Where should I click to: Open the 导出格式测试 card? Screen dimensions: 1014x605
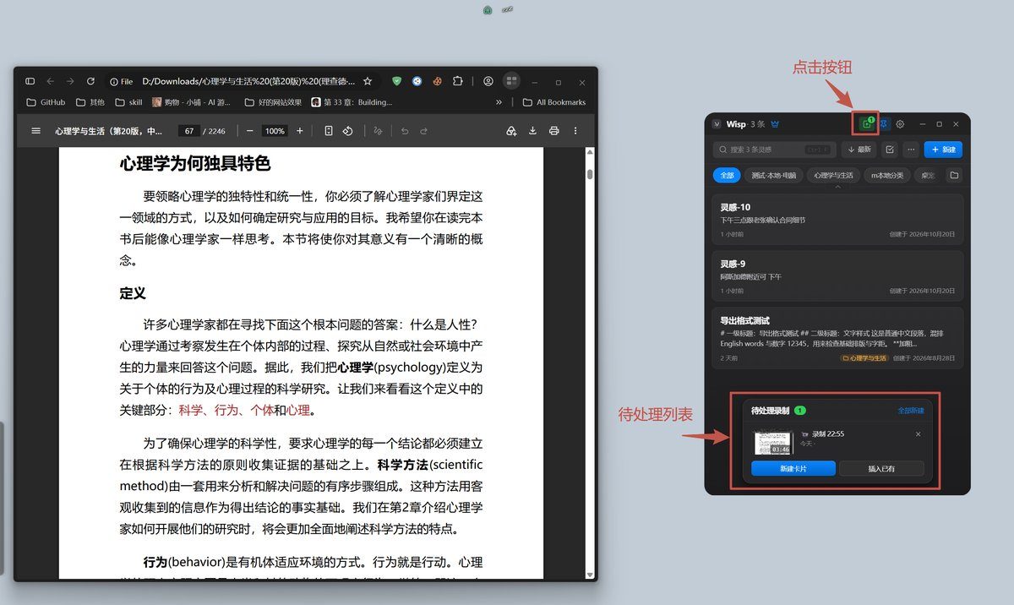(x=837, y=339)
